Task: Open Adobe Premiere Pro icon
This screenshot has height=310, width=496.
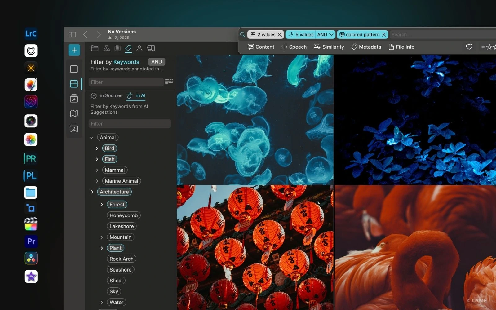Action: [31, 241]
